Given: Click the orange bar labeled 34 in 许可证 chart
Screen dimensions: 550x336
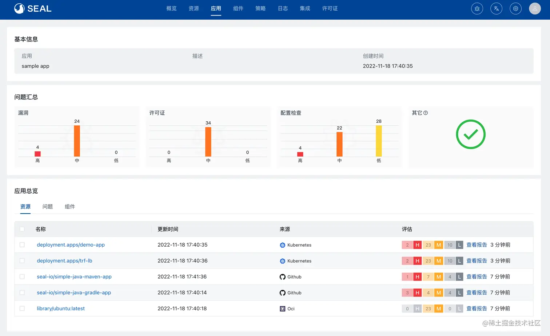Looking at the screenshot, I should click(x=208, y=142).
